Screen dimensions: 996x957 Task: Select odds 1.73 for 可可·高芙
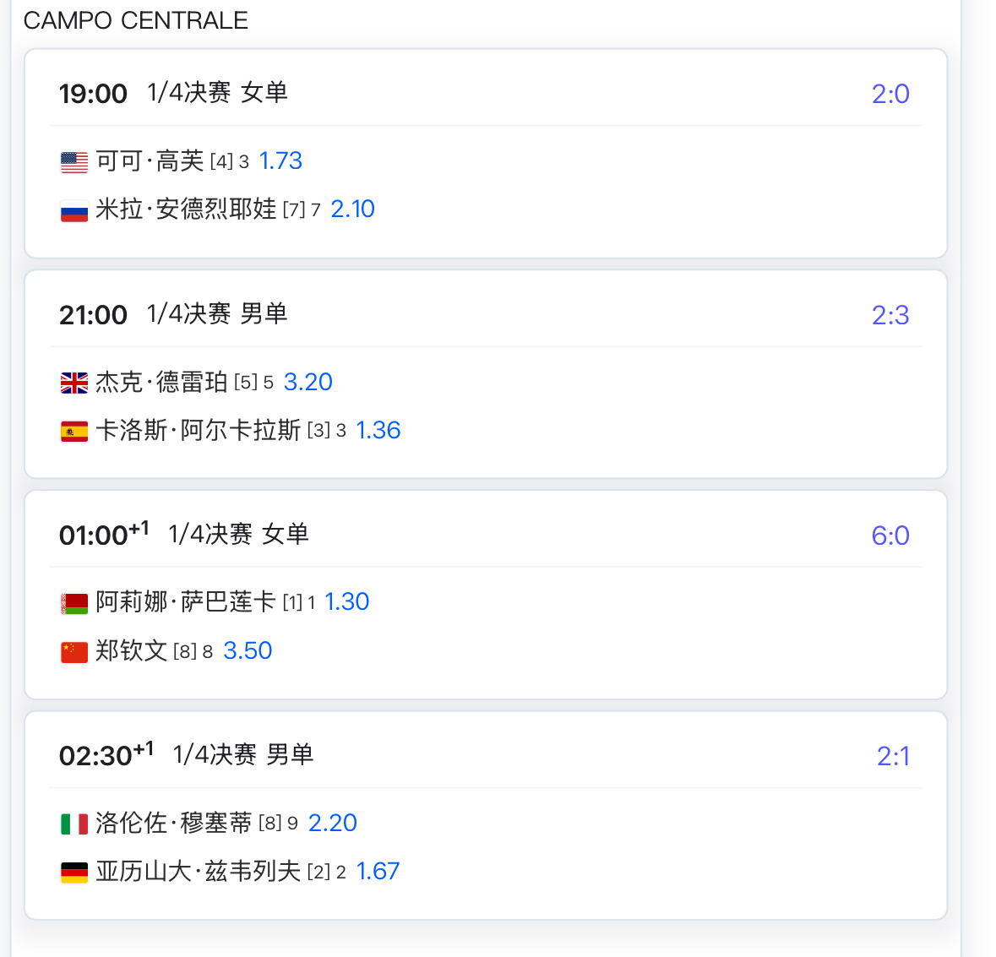pos(280,160)
